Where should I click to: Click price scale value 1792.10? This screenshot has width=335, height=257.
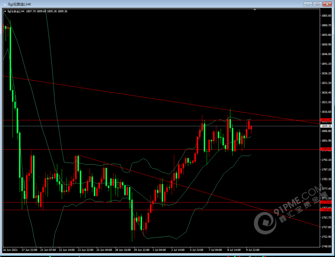(326, 160)
